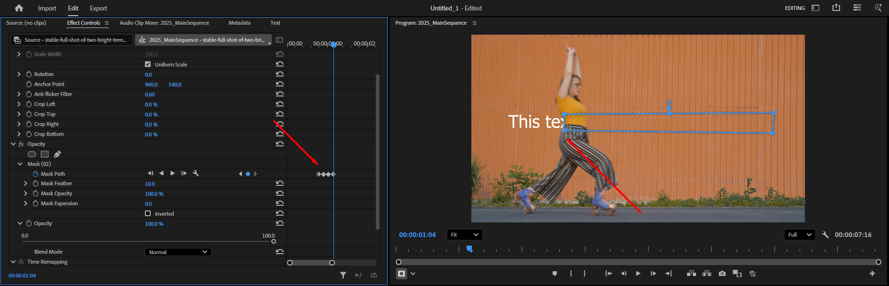This screenshot has width=889, height=286.
Task: Click the Quick Export share icon
Action: [836, 8]
